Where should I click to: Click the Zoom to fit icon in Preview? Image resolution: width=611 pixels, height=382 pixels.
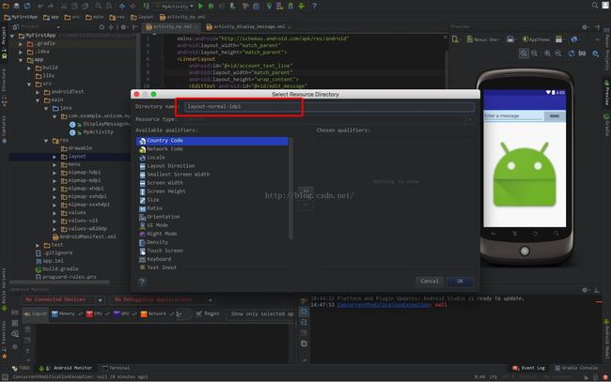tap(524, 53)
